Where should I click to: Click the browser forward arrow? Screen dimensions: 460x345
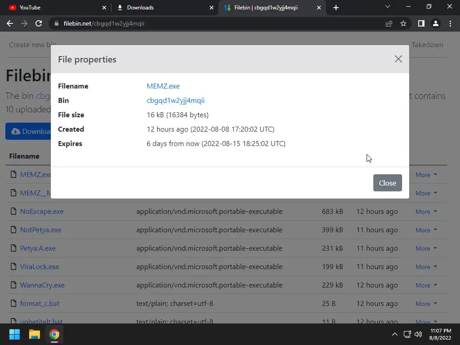(24, 23)
